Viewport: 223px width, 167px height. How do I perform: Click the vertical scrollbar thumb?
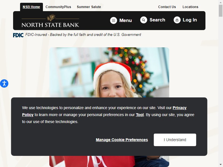[x=220, y=11]
